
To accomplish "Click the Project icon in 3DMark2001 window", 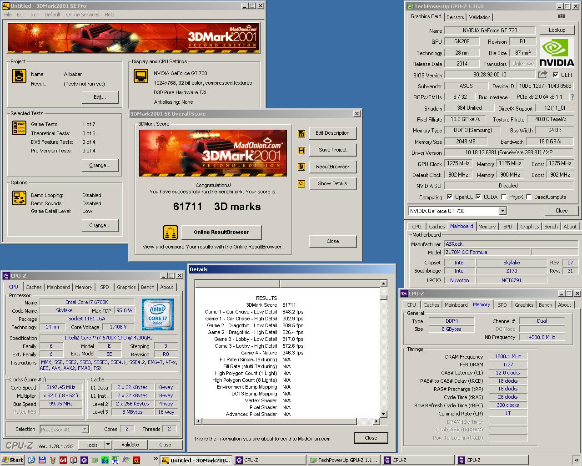I will pyautogui.click(x=19, y=76).
